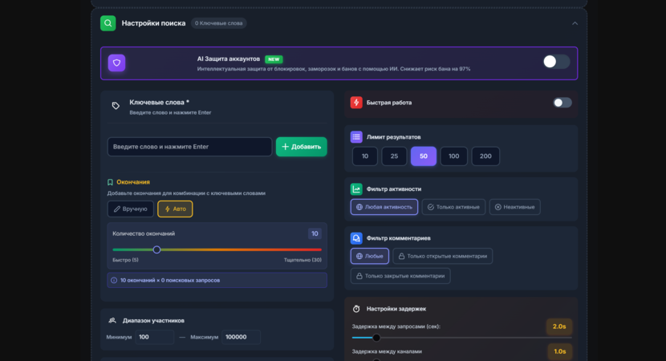Switch endings mode to Вручную
The height and width of the screenshot is (361, 666).
[x=130, y=209]
